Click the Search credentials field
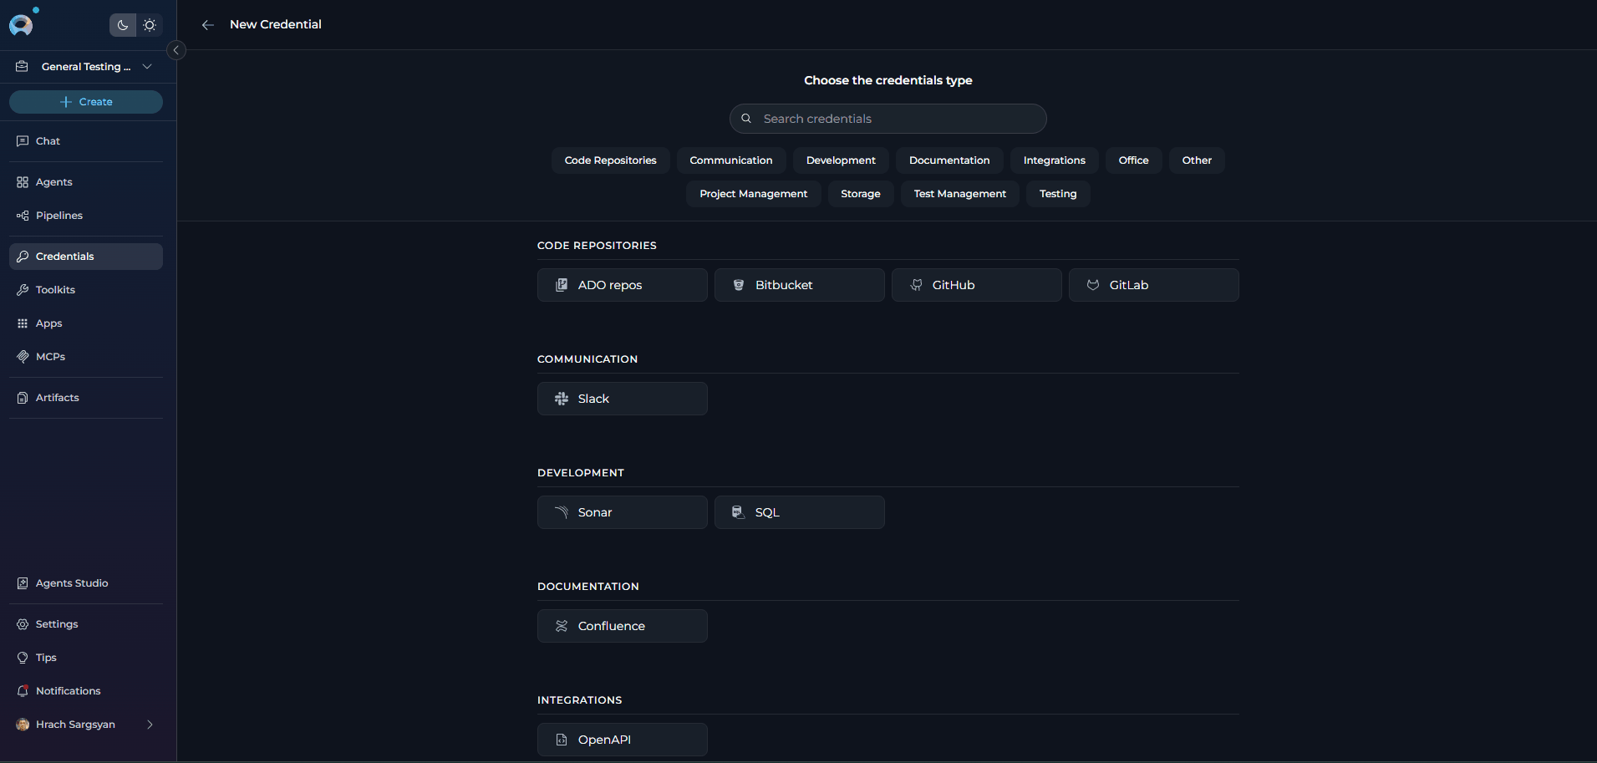Viewport: 1597px width, 763px height. [888, 119]
